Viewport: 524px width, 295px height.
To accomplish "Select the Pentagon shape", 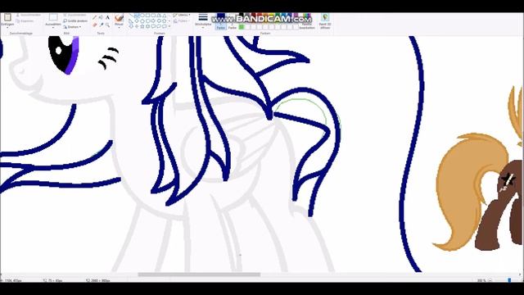I will click(x=142, y=21).
